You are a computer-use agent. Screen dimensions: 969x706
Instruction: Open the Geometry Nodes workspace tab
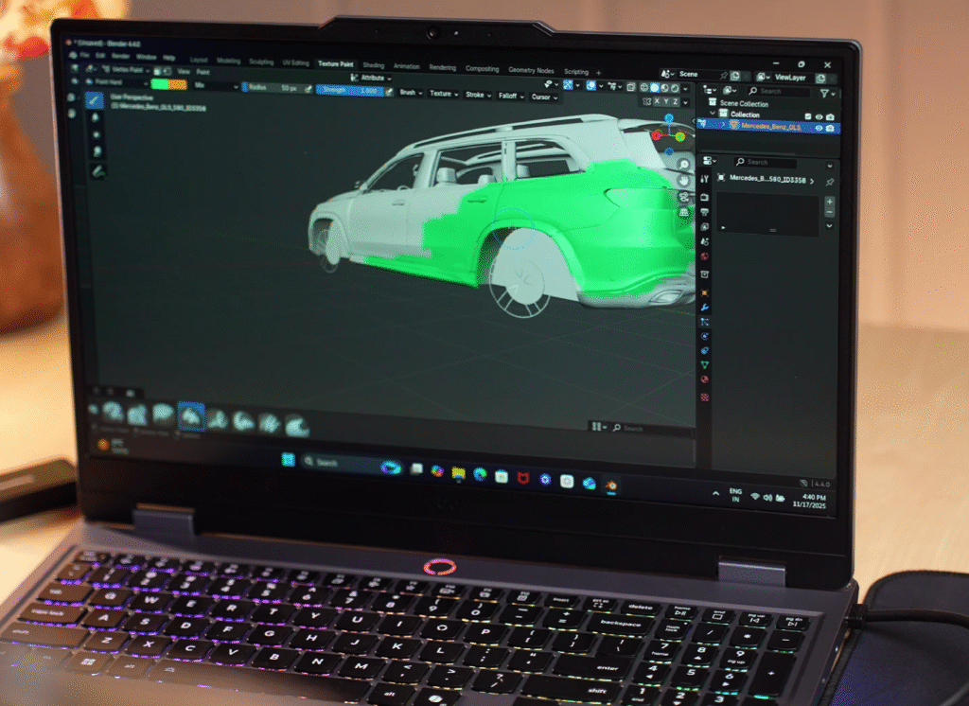pyautogui.click(x=531, y=70)
